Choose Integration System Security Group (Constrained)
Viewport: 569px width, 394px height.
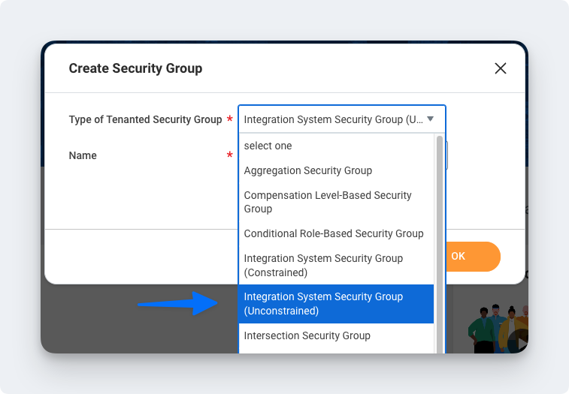323,265
